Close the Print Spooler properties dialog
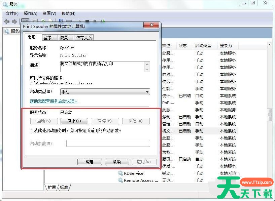The width and height of the screenshot is (275, 201). tap(151, 26)
